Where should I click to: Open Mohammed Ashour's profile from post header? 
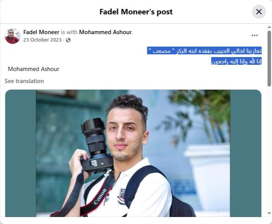coord(105,32)
